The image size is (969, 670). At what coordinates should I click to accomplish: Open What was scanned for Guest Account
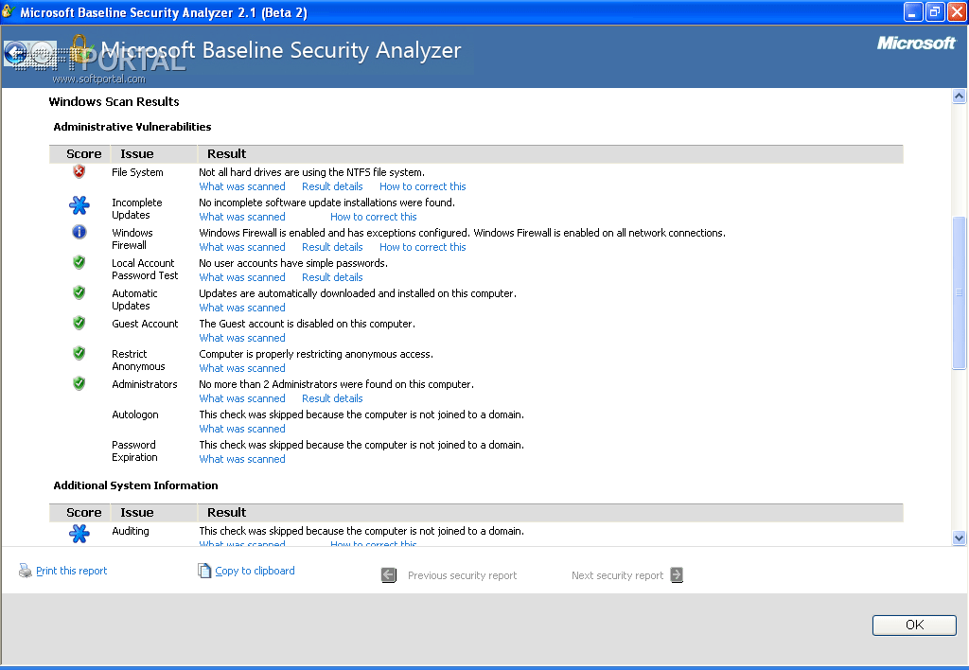click(x=242, y=338)
